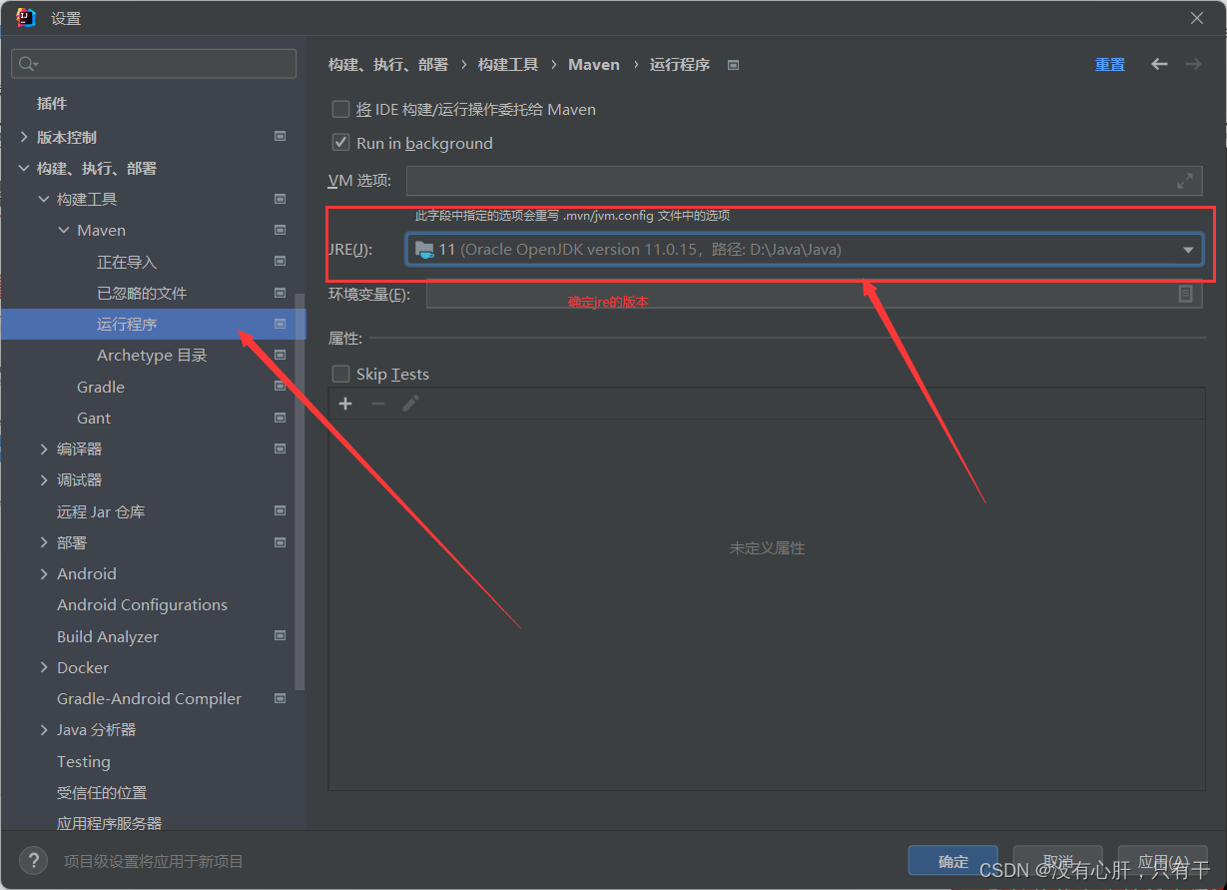This screenshot has width=1227, height=890.
Task: Select Archetype 目录 under Maven
Action: click(x=152, y=355)
